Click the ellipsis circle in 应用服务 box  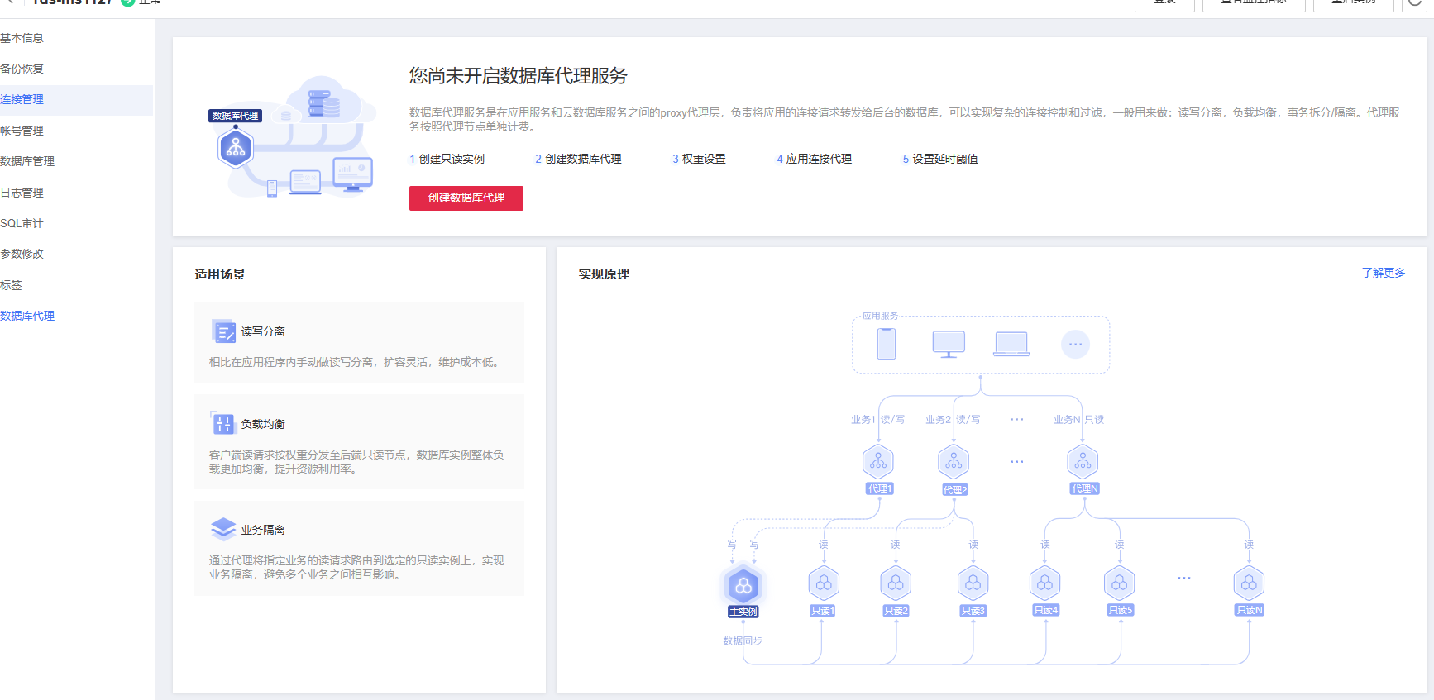1075,344
